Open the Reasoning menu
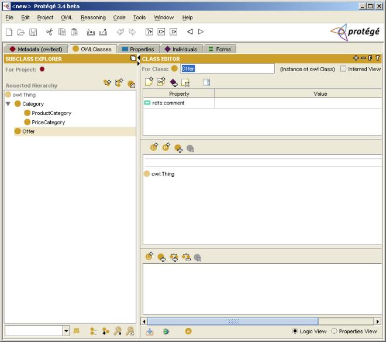This screenshot has width=386, height=342. coord(93,18)
